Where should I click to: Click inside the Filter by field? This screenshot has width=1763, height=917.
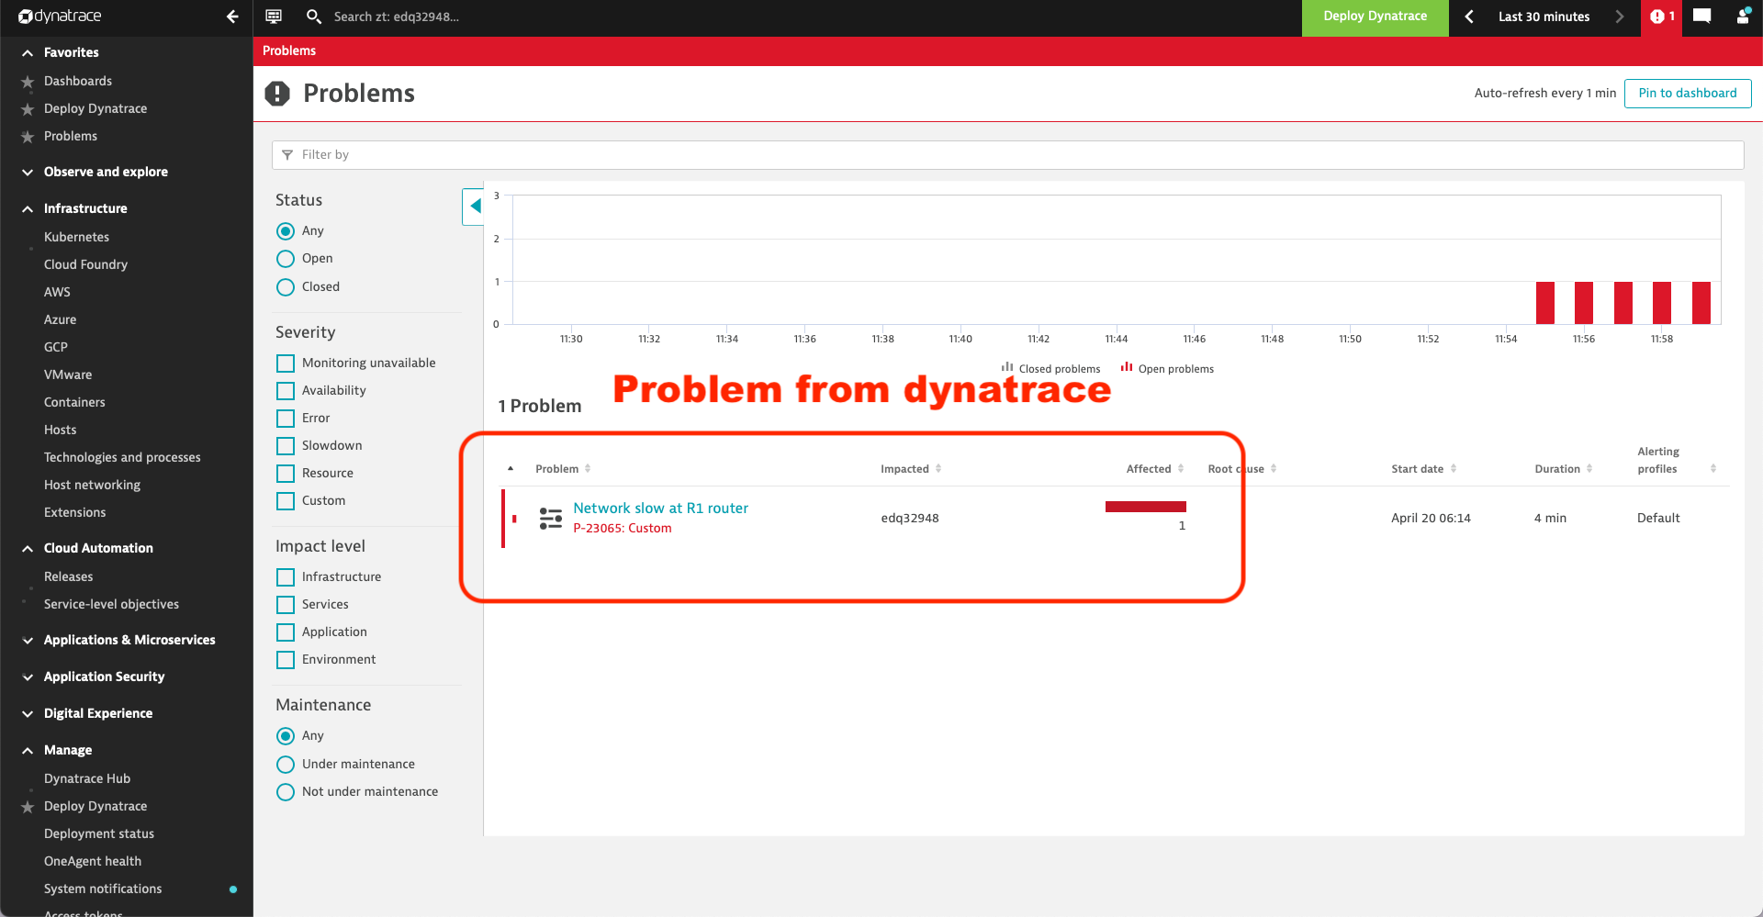(x=643, y=154)
